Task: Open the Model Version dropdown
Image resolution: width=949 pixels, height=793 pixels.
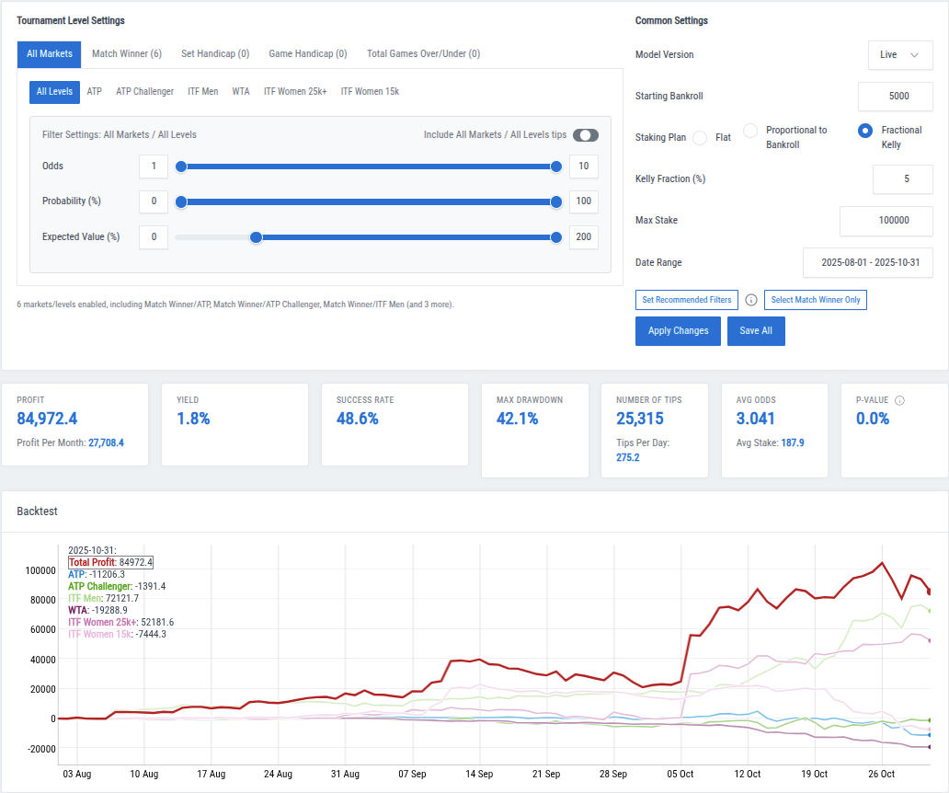Action: pyautogui.click(x=900, y=54)
